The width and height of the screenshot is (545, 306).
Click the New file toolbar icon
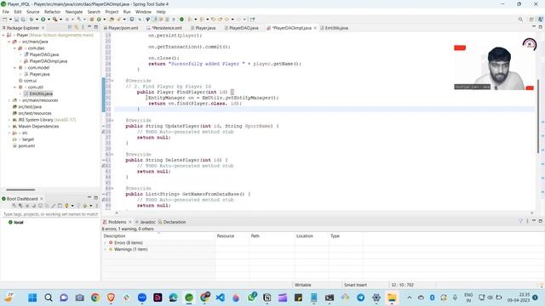(5, 20)
